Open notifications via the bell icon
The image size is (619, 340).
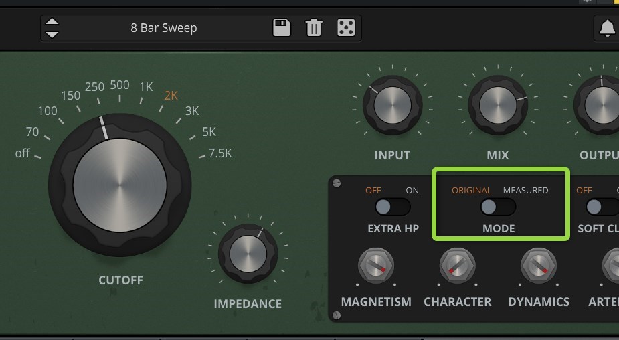pyautogui.click(x=606, y=28)
